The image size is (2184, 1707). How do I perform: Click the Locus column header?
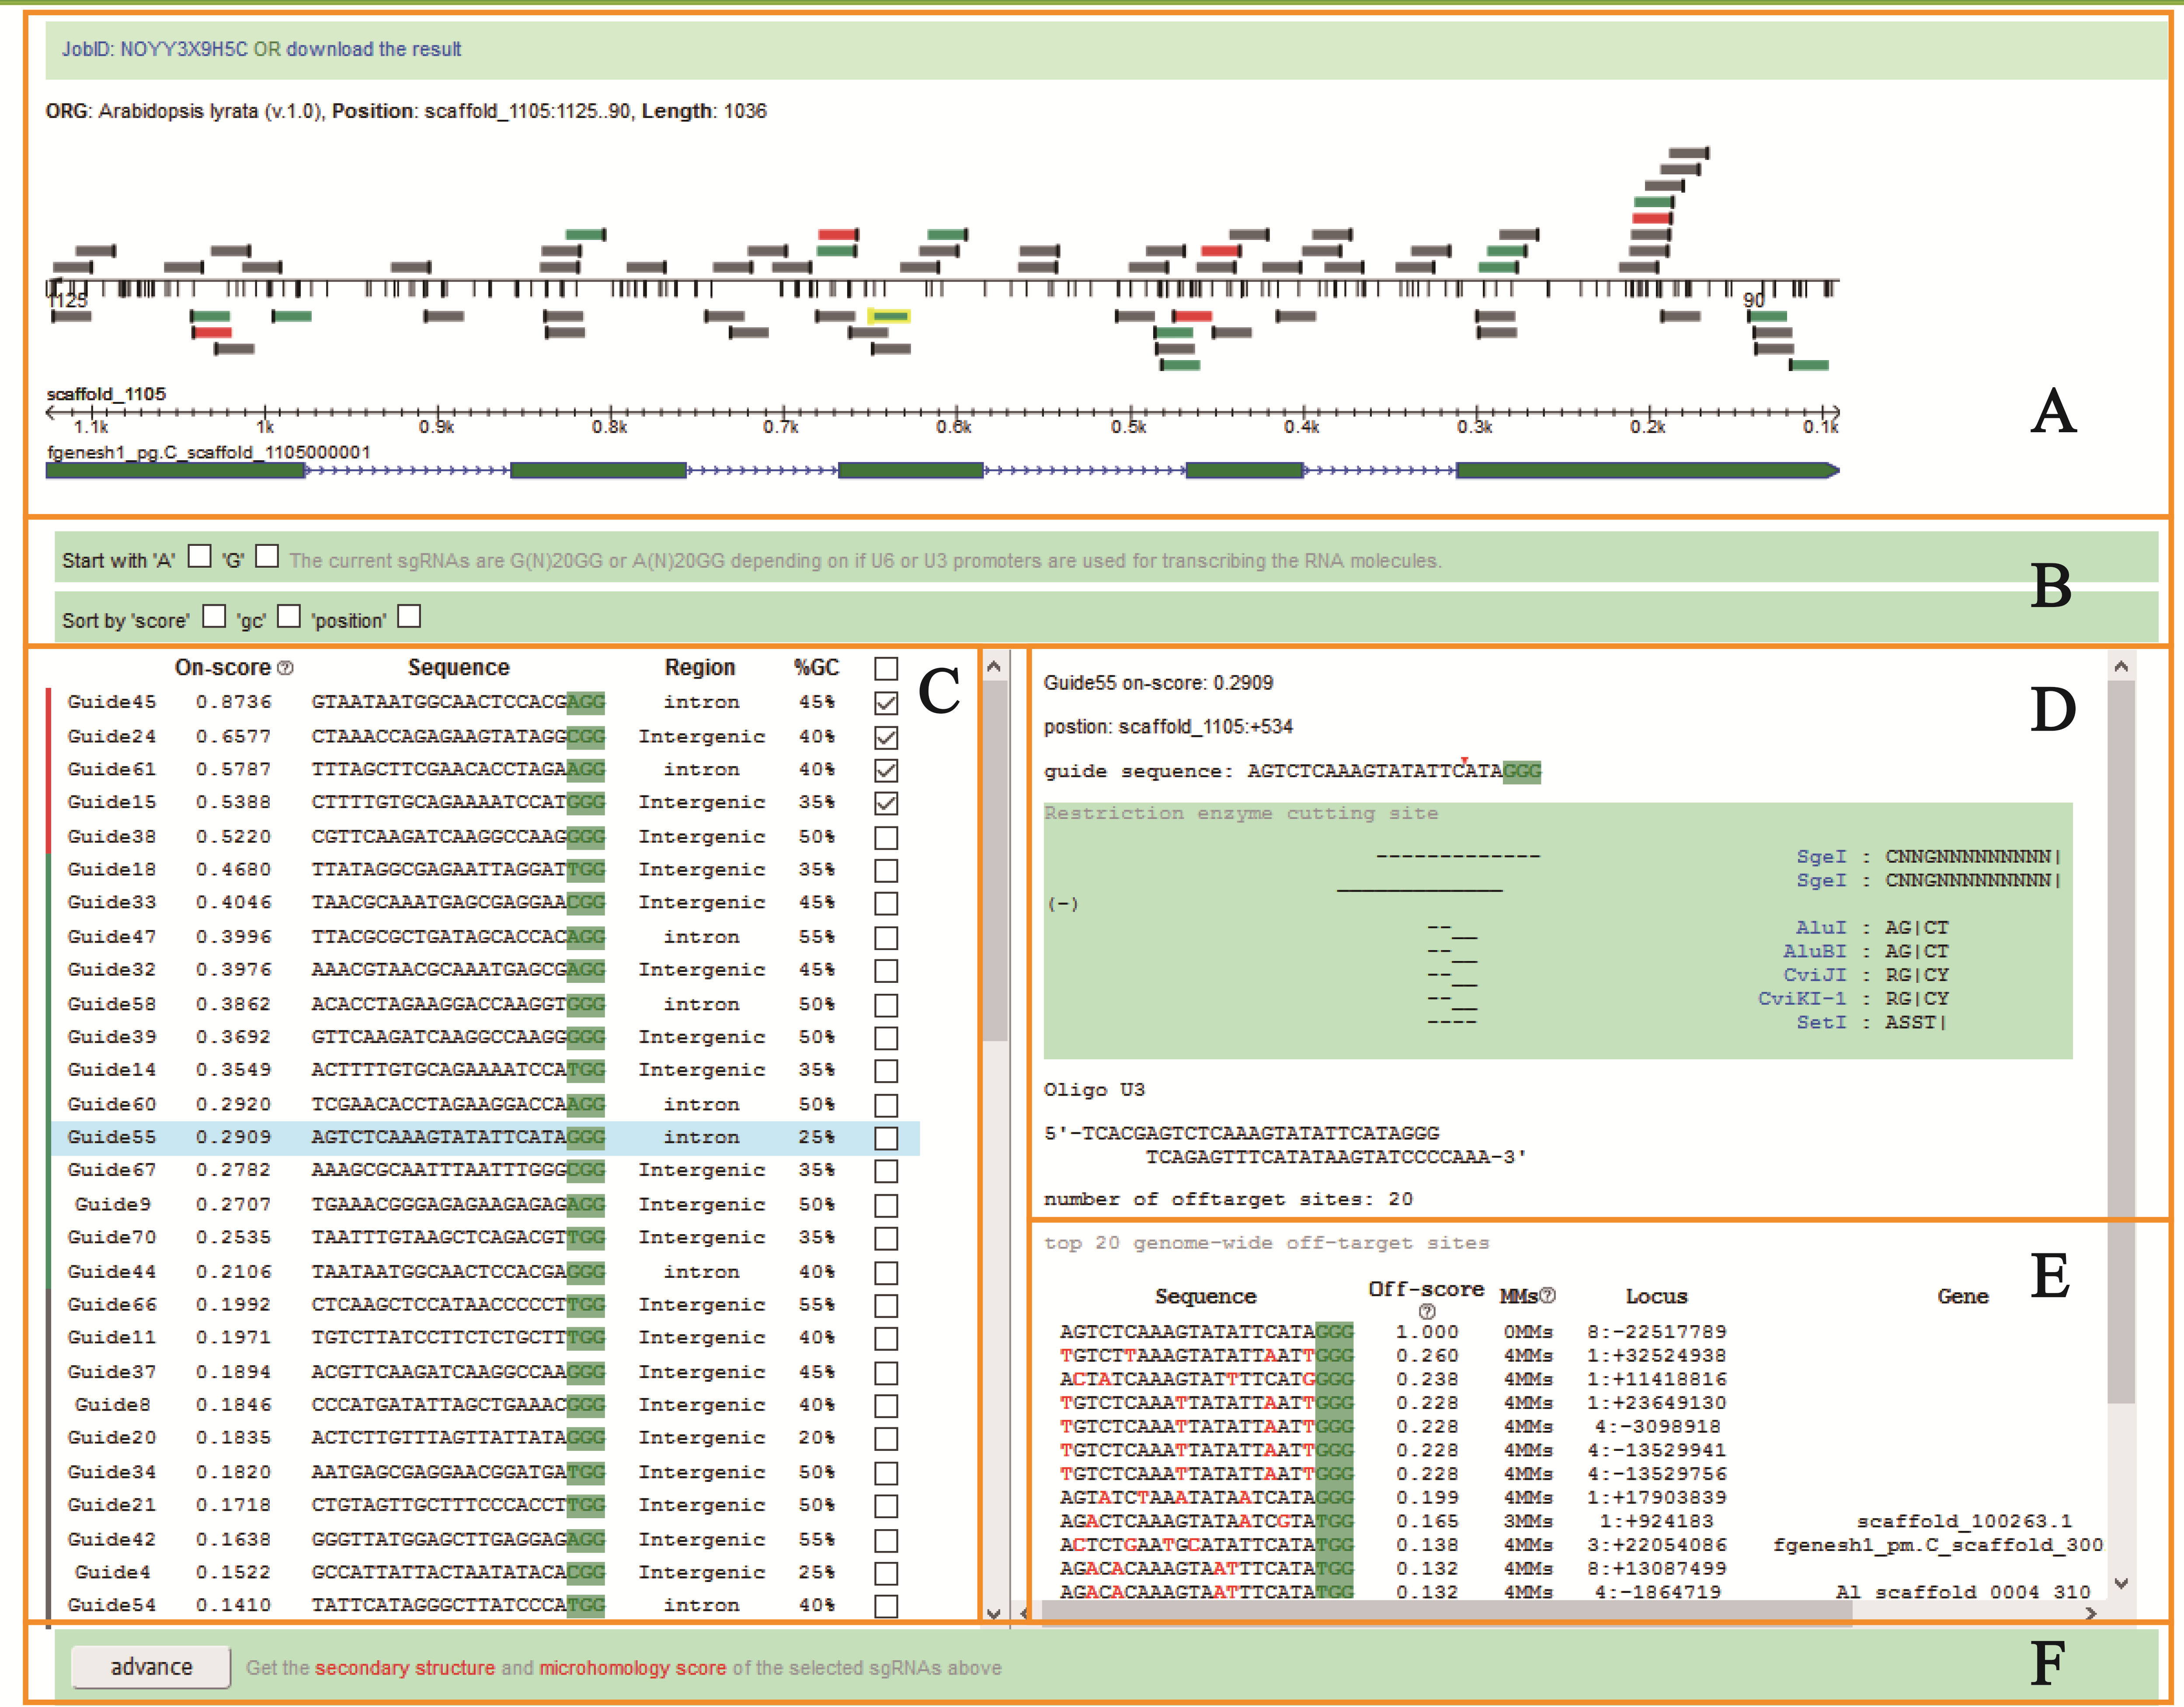pos(1656,1296)
